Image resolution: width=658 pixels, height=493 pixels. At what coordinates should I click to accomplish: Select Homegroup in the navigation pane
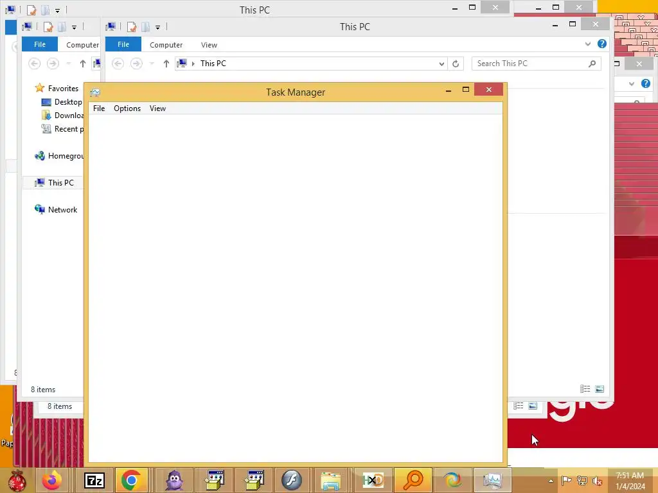coord(66,156)
